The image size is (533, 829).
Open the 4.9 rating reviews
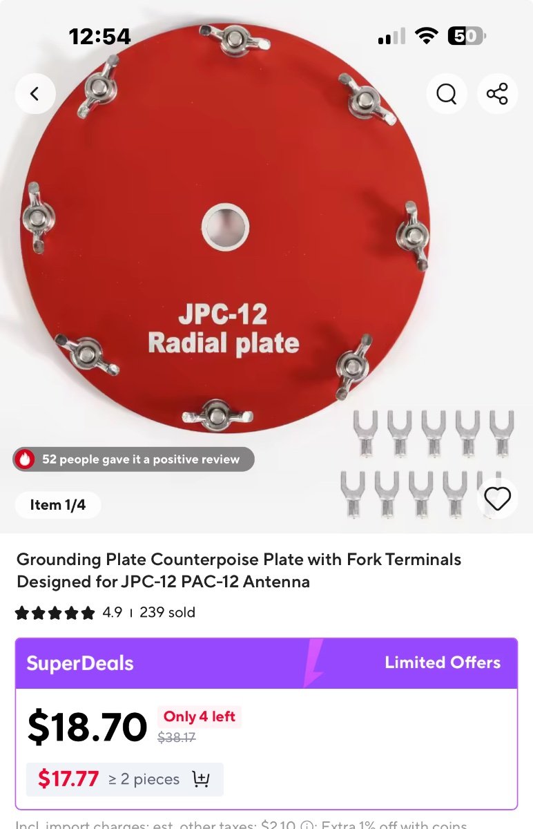[x=113, y=613]
